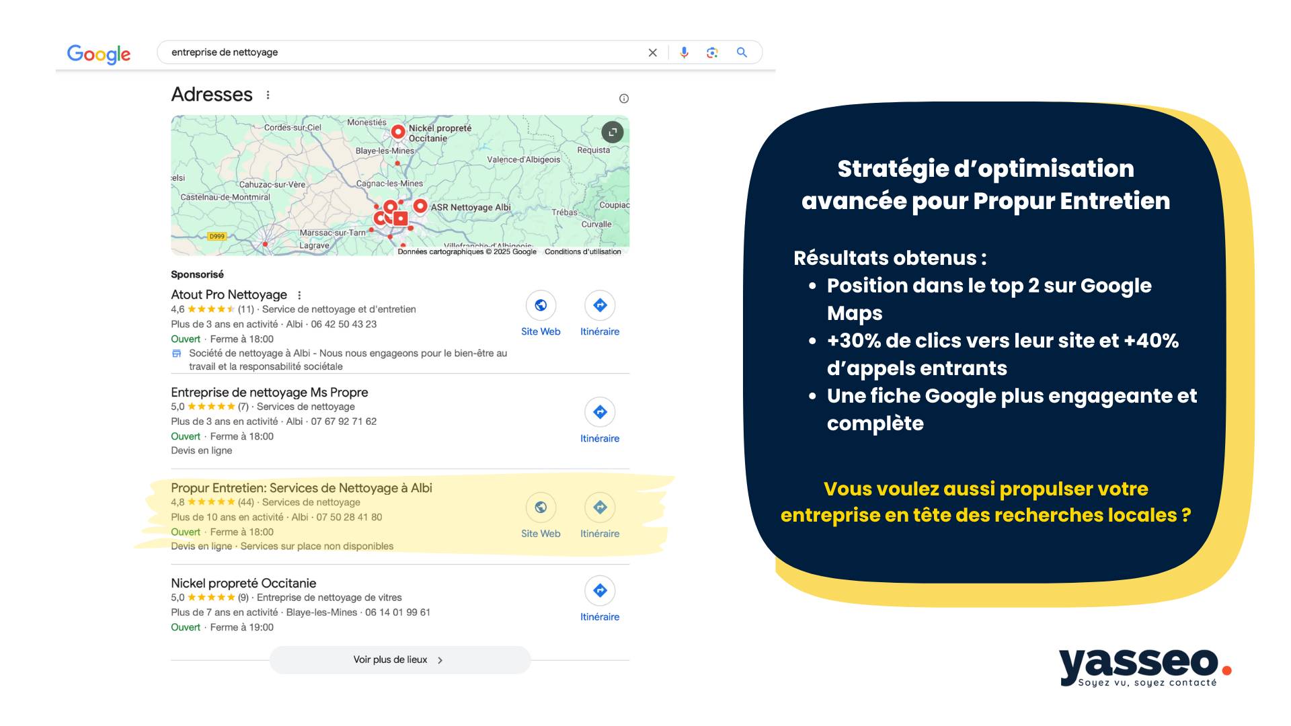This screenshot has height=726, width=1291.
Task: Click the Sponsorisé label
Action: coord(197,274)
